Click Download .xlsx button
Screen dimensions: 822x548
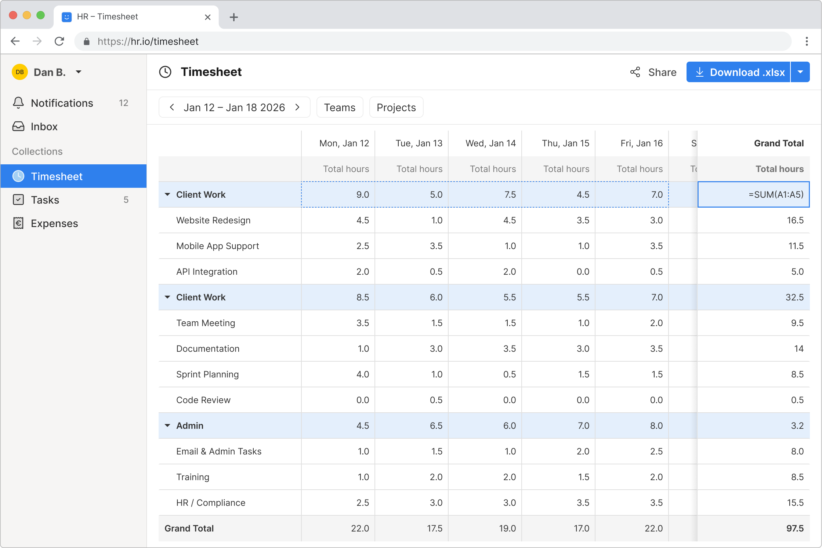[738, 72]
